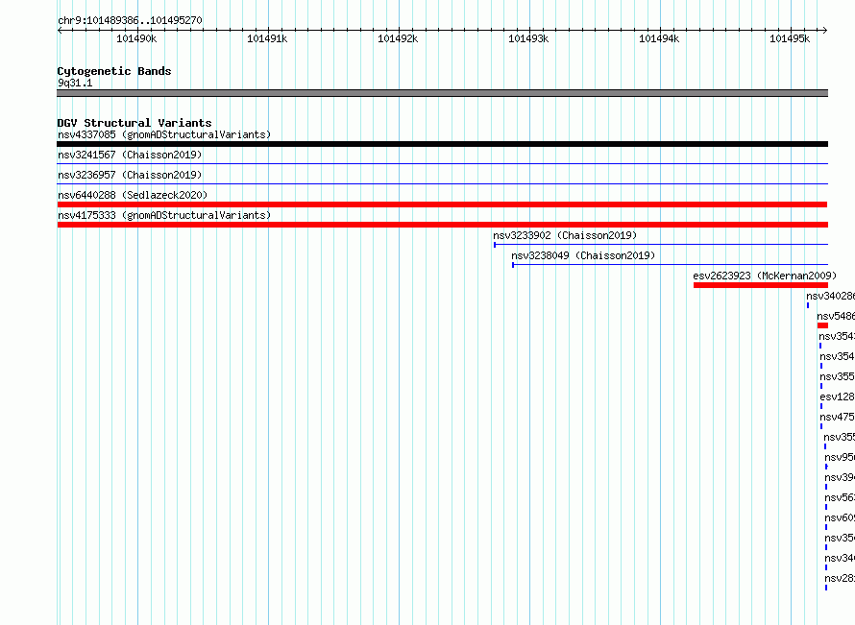This screenshot has width=855, height=625.
Task: Click the 101493k ruler position label
Action: pos(528,38)
